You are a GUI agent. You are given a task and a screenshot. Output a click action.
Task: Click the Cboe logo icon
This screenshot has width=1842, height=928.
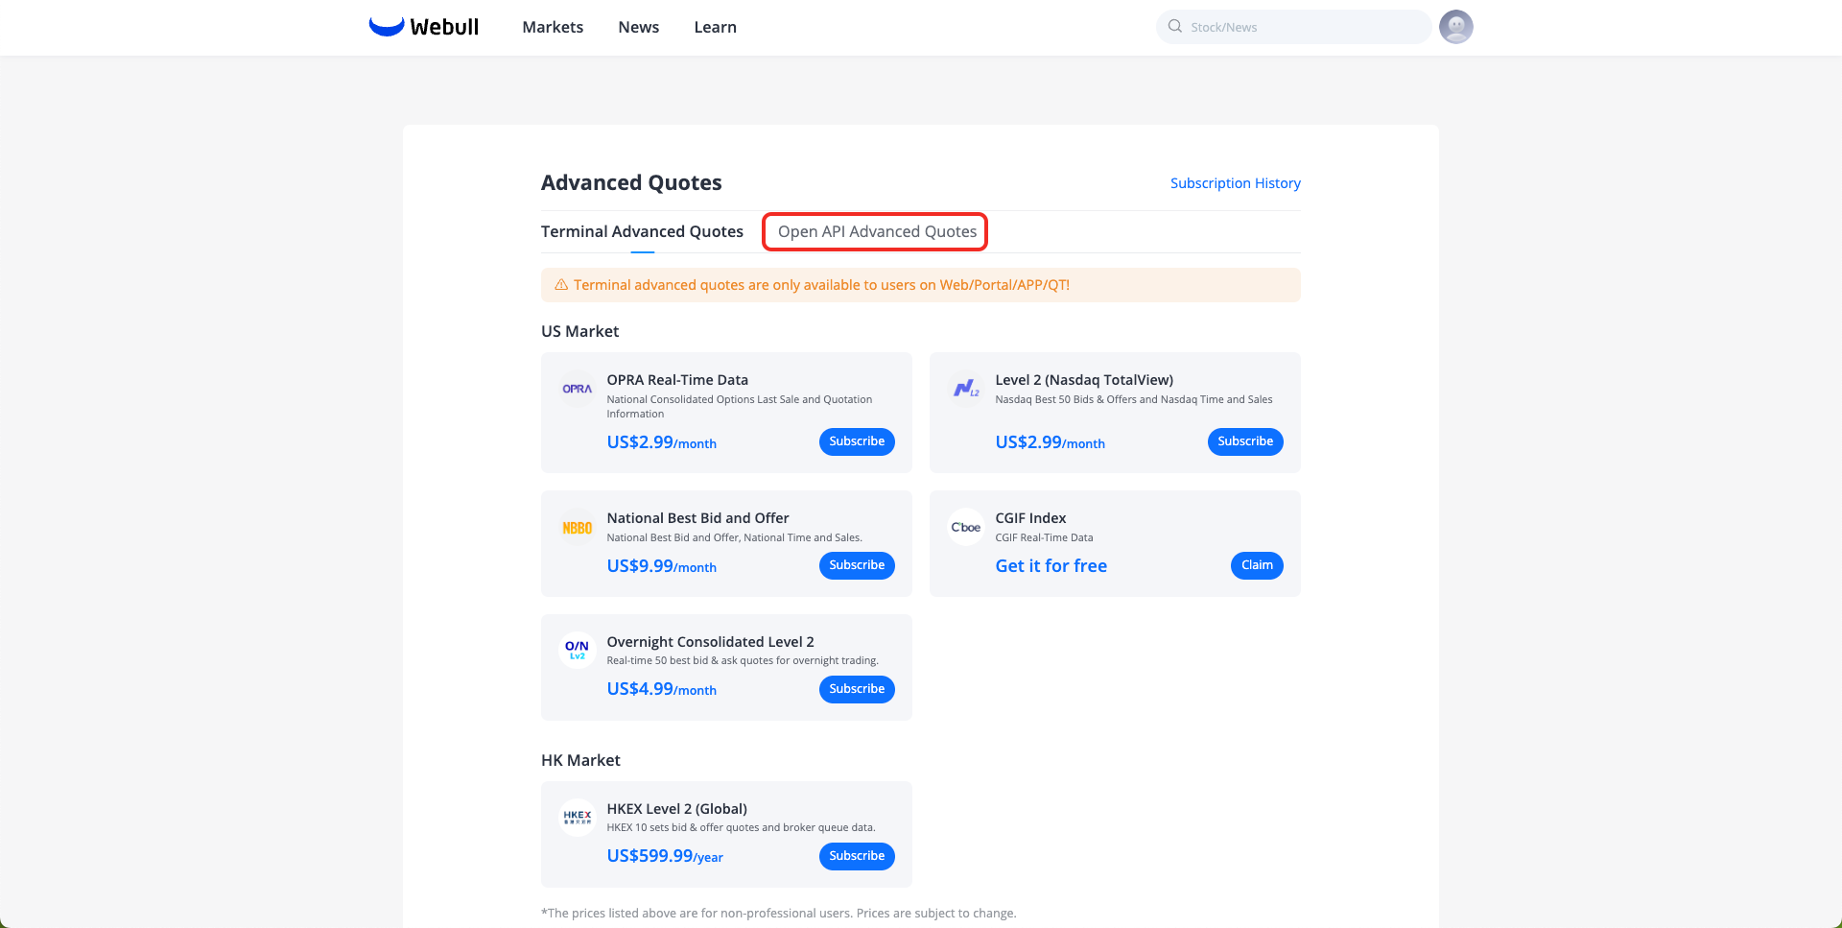click(966, 527)
